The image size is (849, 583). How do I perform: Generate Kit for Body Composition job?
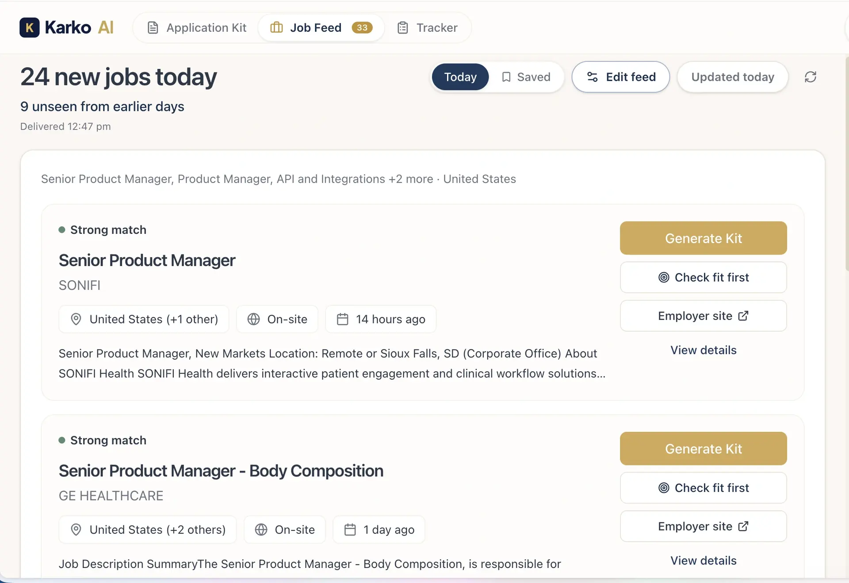[x=703, y=449]
